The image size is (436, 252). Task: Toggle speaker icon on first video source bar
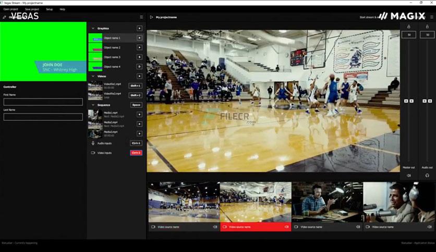pos(215,227)
